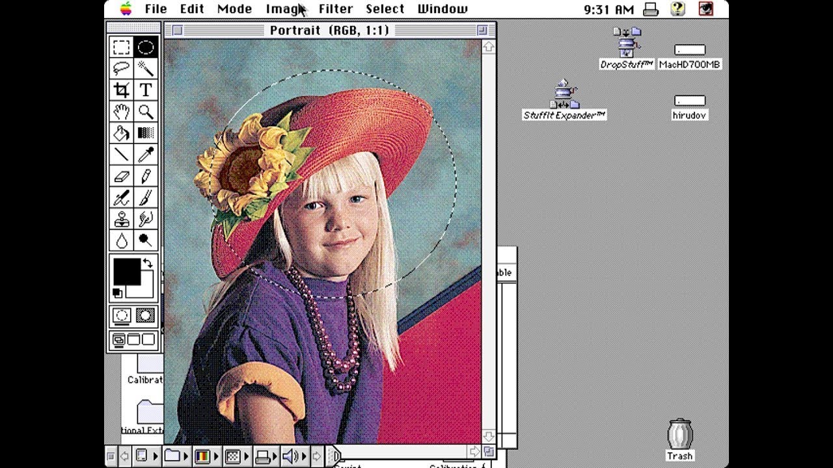The height and width of the screenshot is (468, 833).
Task: Reset to default colors mini icon
Action: (x=118, y=293)
